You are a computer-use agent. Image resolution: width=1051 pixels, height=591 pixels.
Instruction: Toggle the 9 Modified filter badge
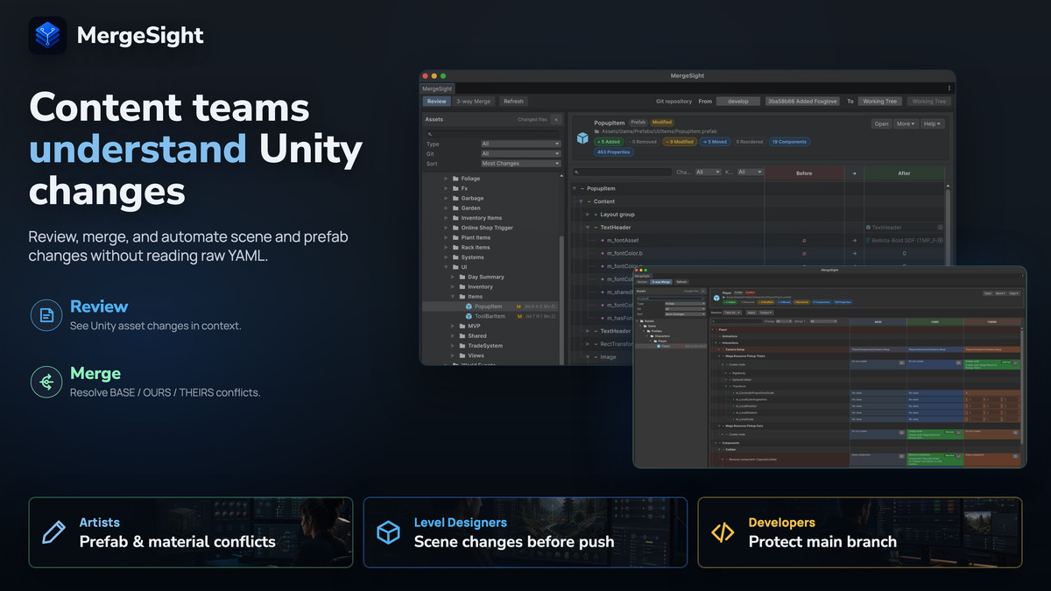point(680,141)
